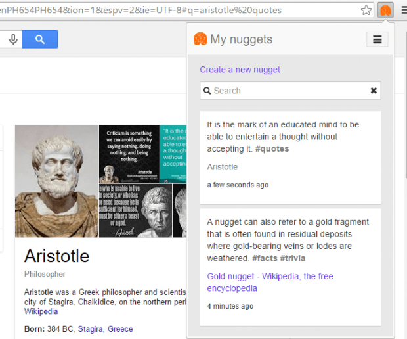Select the #trivia hashtag
The image size is (407, 339).
293,258
